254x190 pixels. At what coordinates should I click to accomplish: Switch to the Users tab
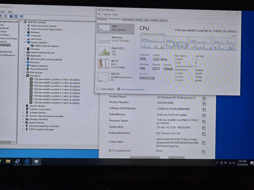(147, 20)
